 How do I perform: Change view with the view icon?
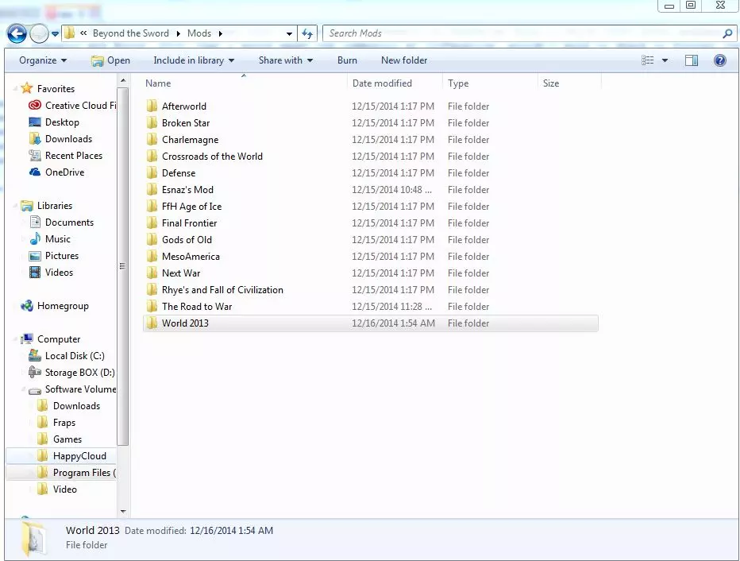pos(648,60)
